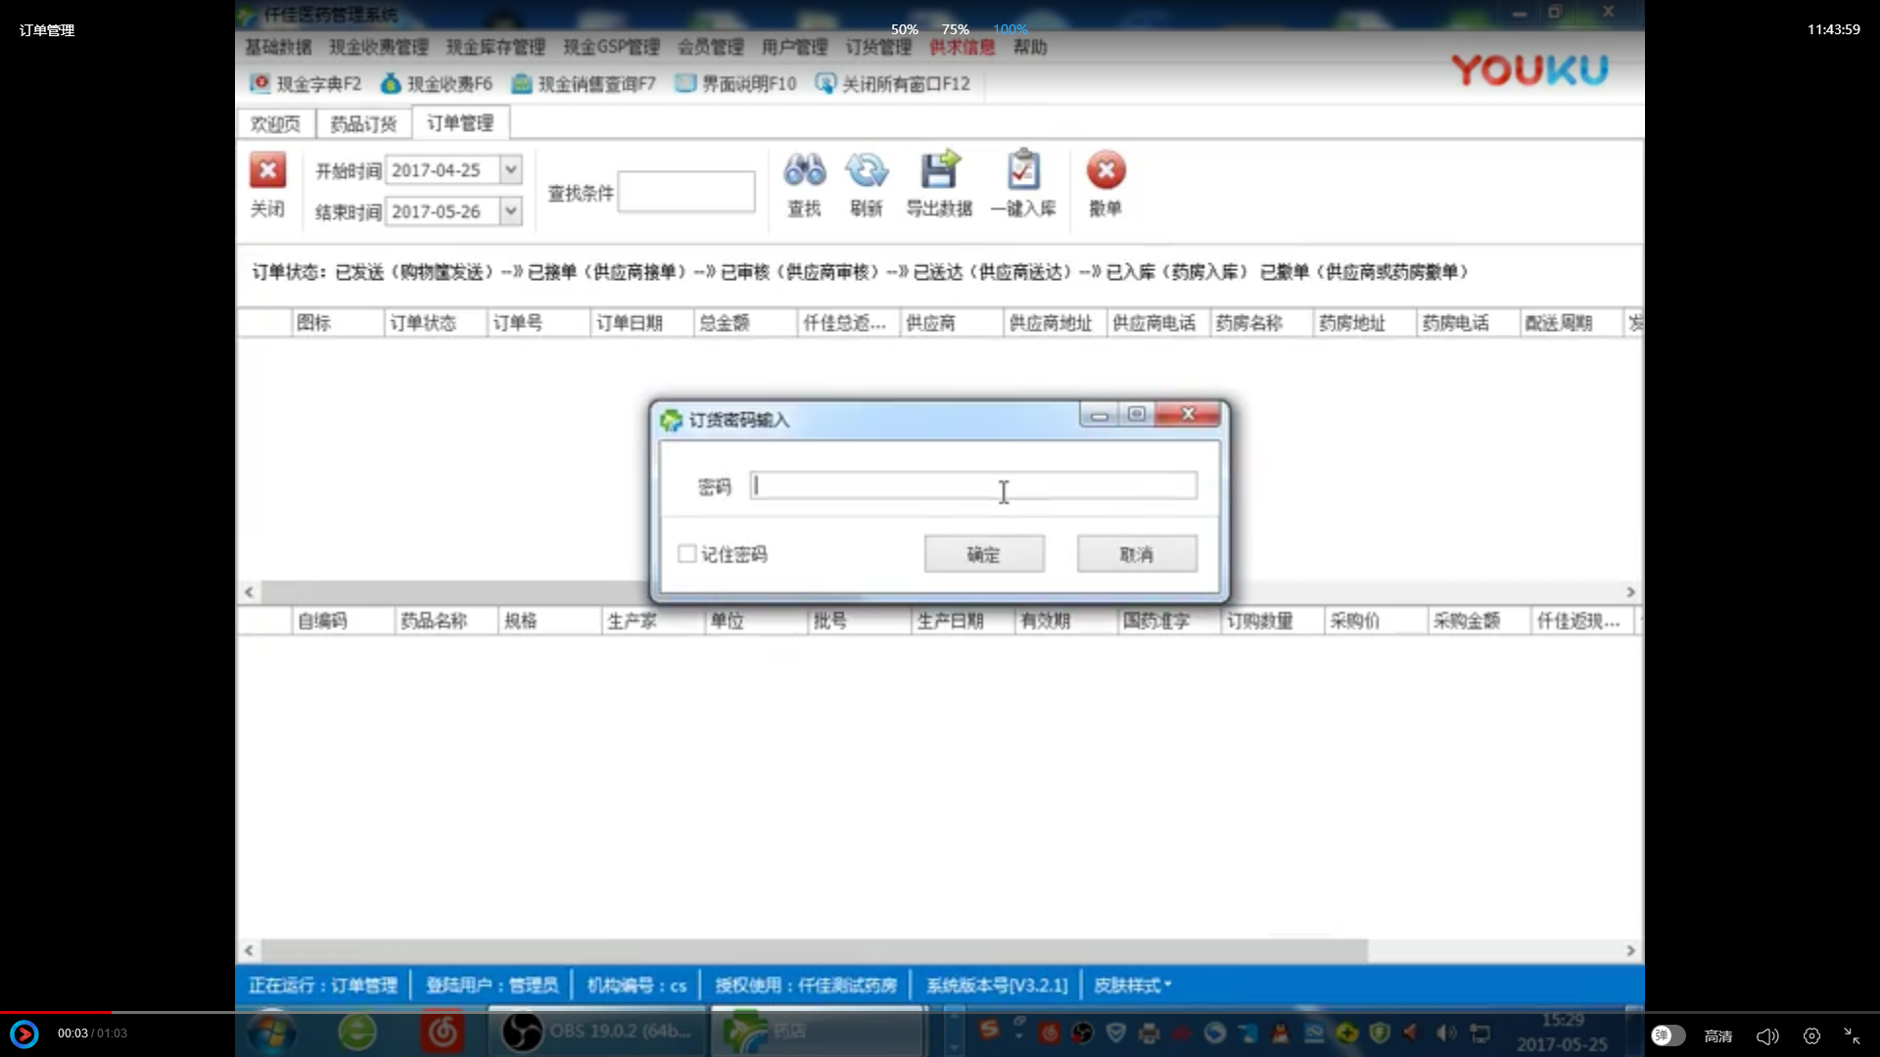The height and width of the screenshot is (1057, 1880).
Task: Open the 供求信息 menu
Action: tap(963, 47)
